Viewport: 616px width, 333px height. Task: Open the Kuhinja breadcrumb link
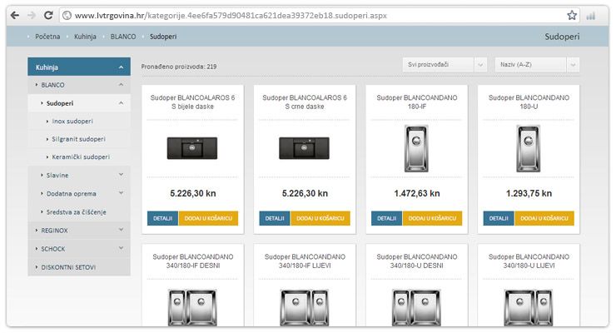pos(85,37)
